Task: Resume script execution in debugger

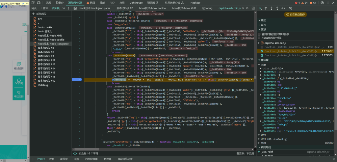Action: point(261,8)
